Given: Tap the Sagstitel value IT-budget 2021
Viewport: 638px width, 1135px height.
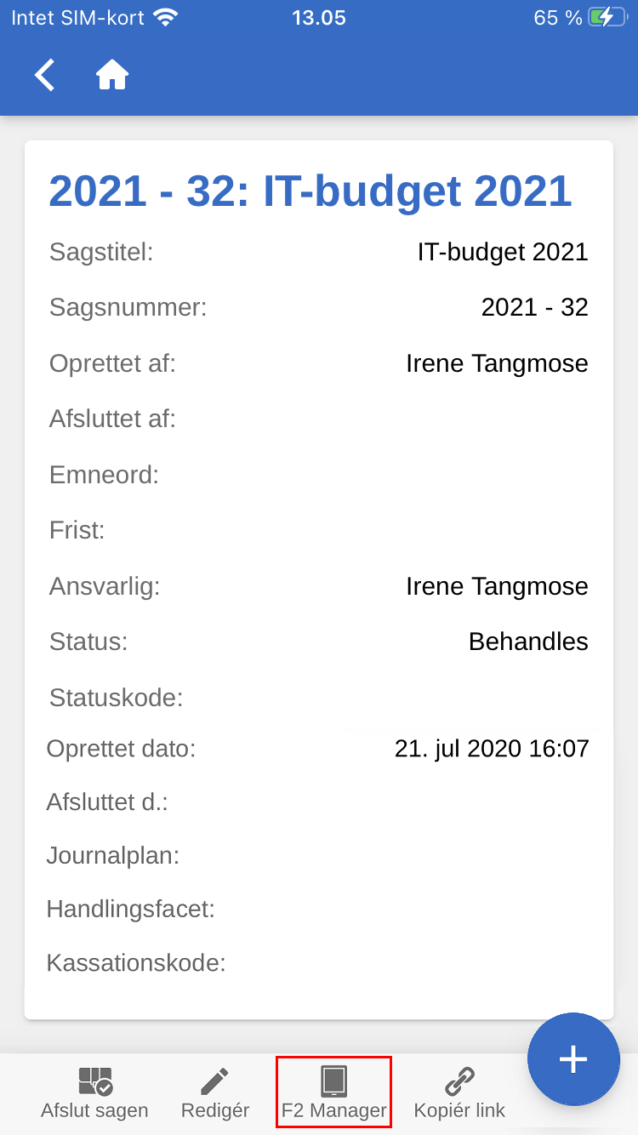Looking at the screenshot, I should 503,252.
